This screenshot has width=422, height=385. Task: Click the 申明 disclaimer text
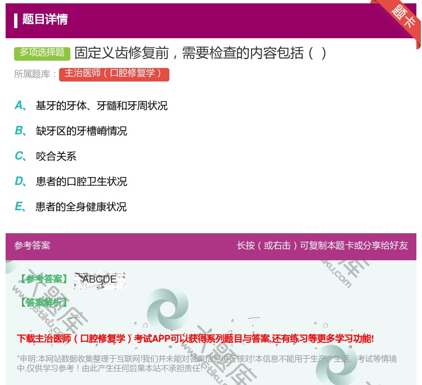coord(206,364)
